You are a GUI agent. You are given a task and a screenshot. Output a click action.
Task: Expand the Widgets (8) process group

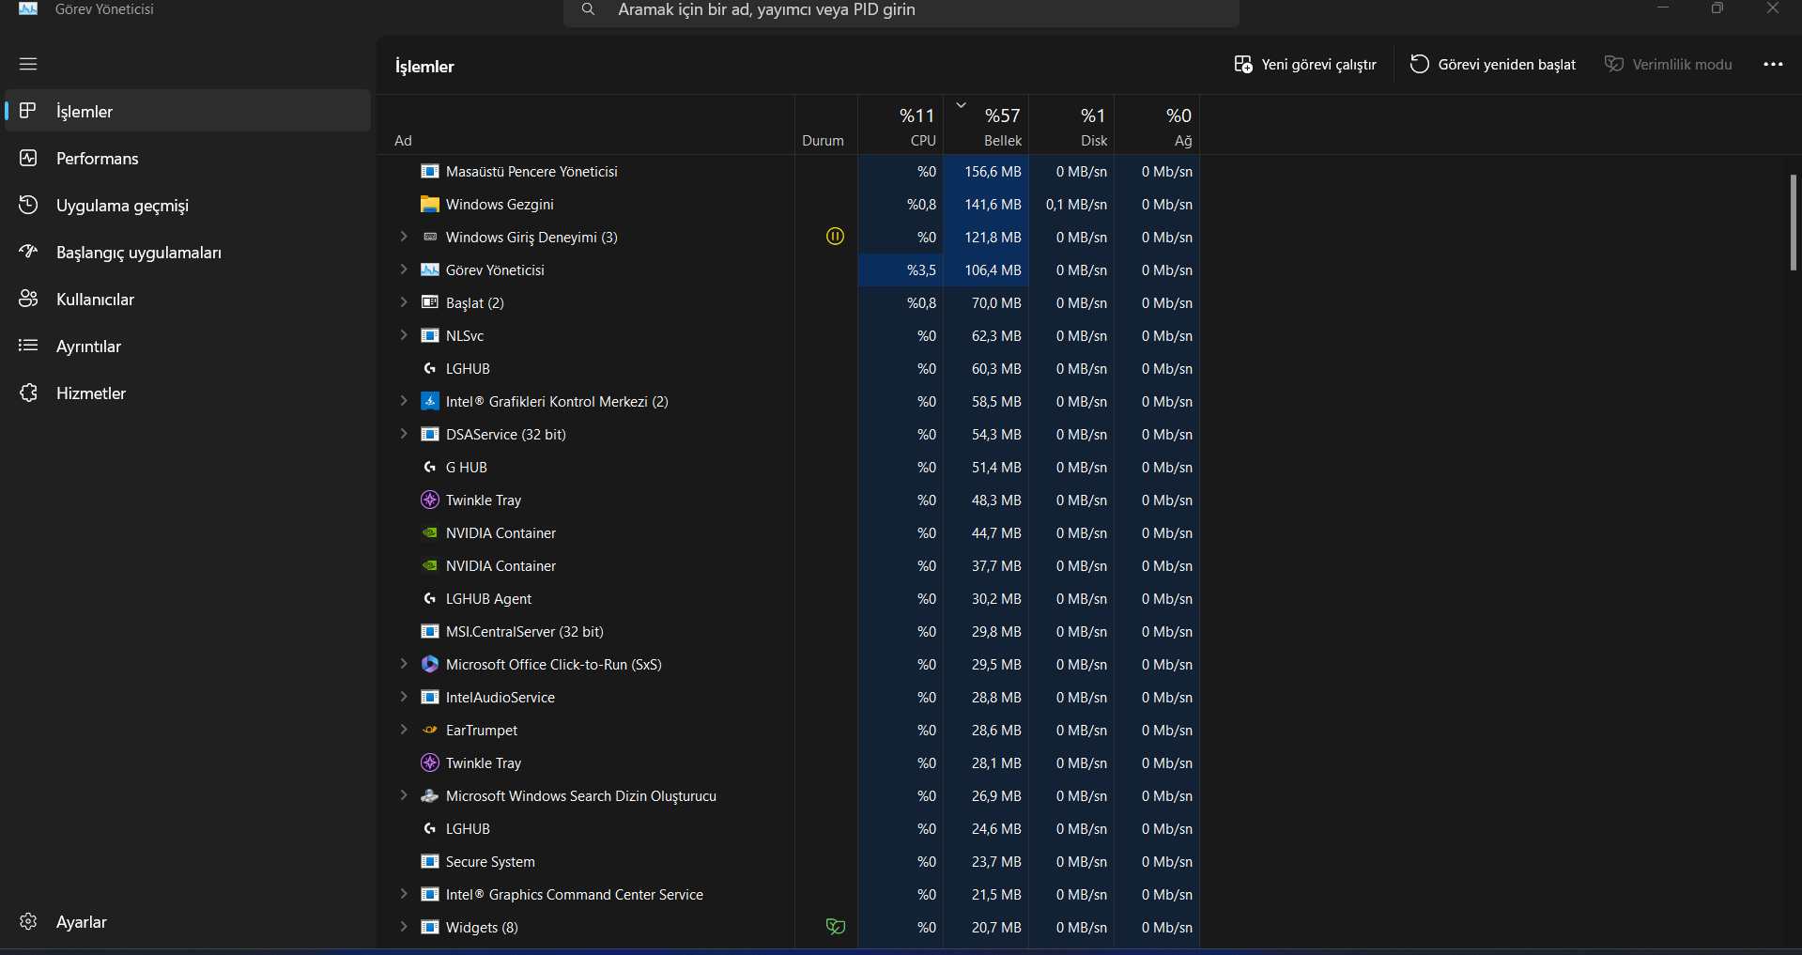tap(404, 927)
